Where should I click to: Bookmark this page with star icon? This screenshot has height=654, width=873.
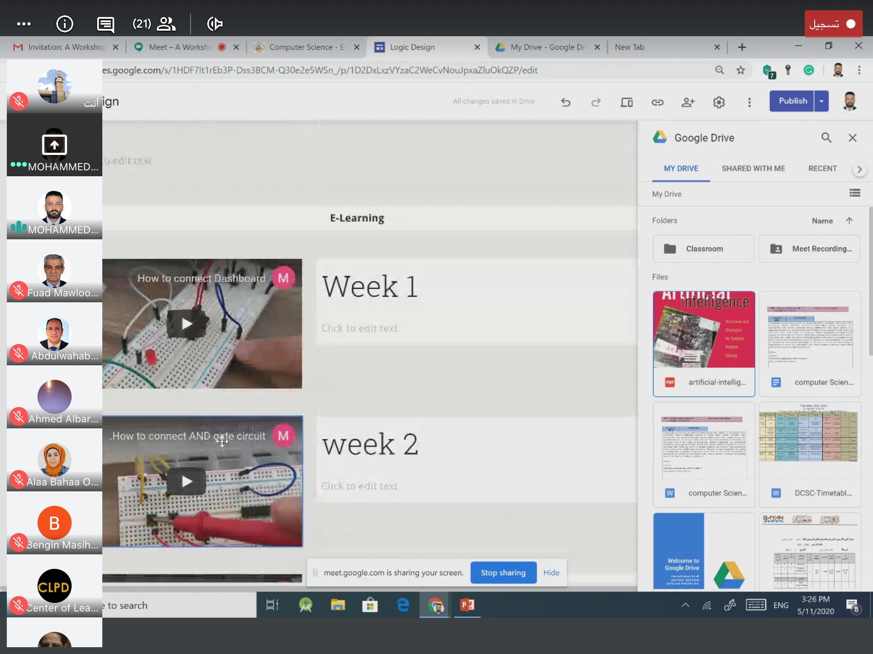(x=741, y=70)
